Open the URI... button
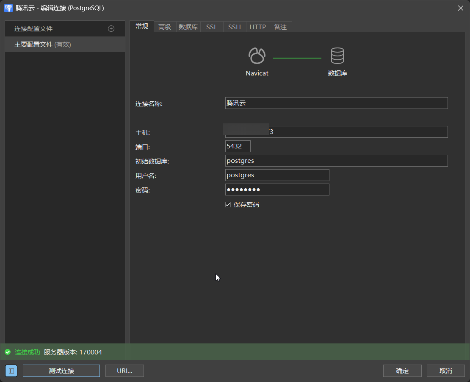Screen dimensions: 470x382 click(x=124, y=371)
